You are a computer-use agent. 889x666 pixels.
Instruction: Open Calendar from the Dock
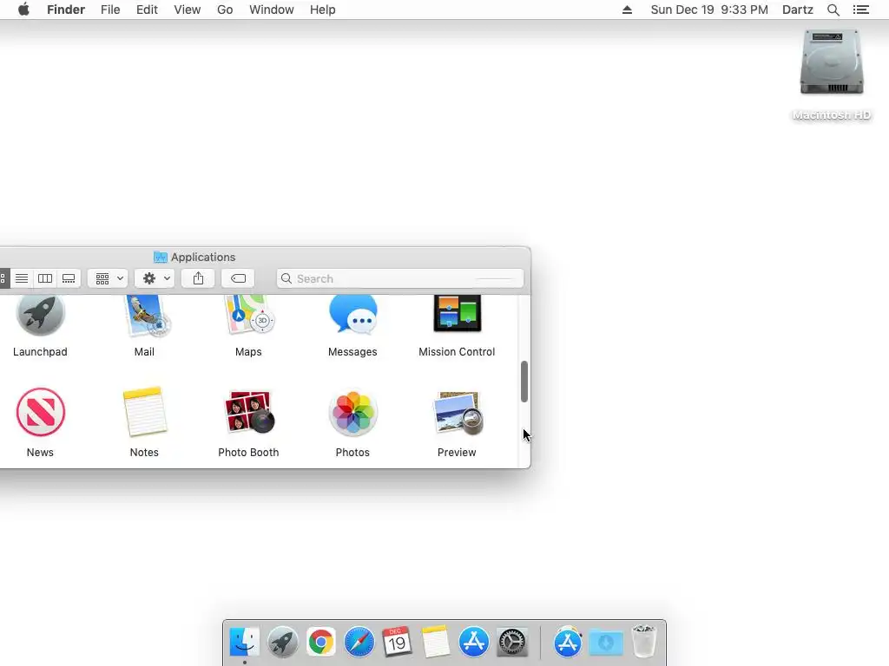click(x=397, y=642)
